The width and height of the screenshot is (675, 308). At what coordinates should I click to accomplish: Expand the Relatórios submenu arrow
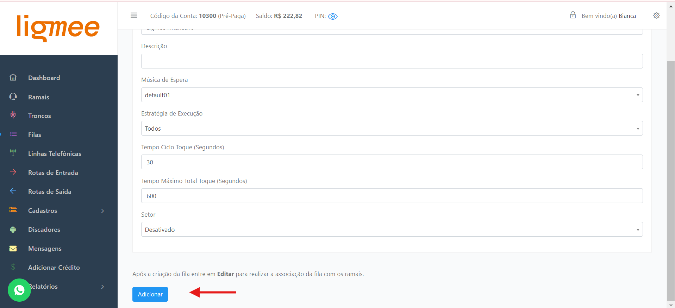[x=102, y=287]
